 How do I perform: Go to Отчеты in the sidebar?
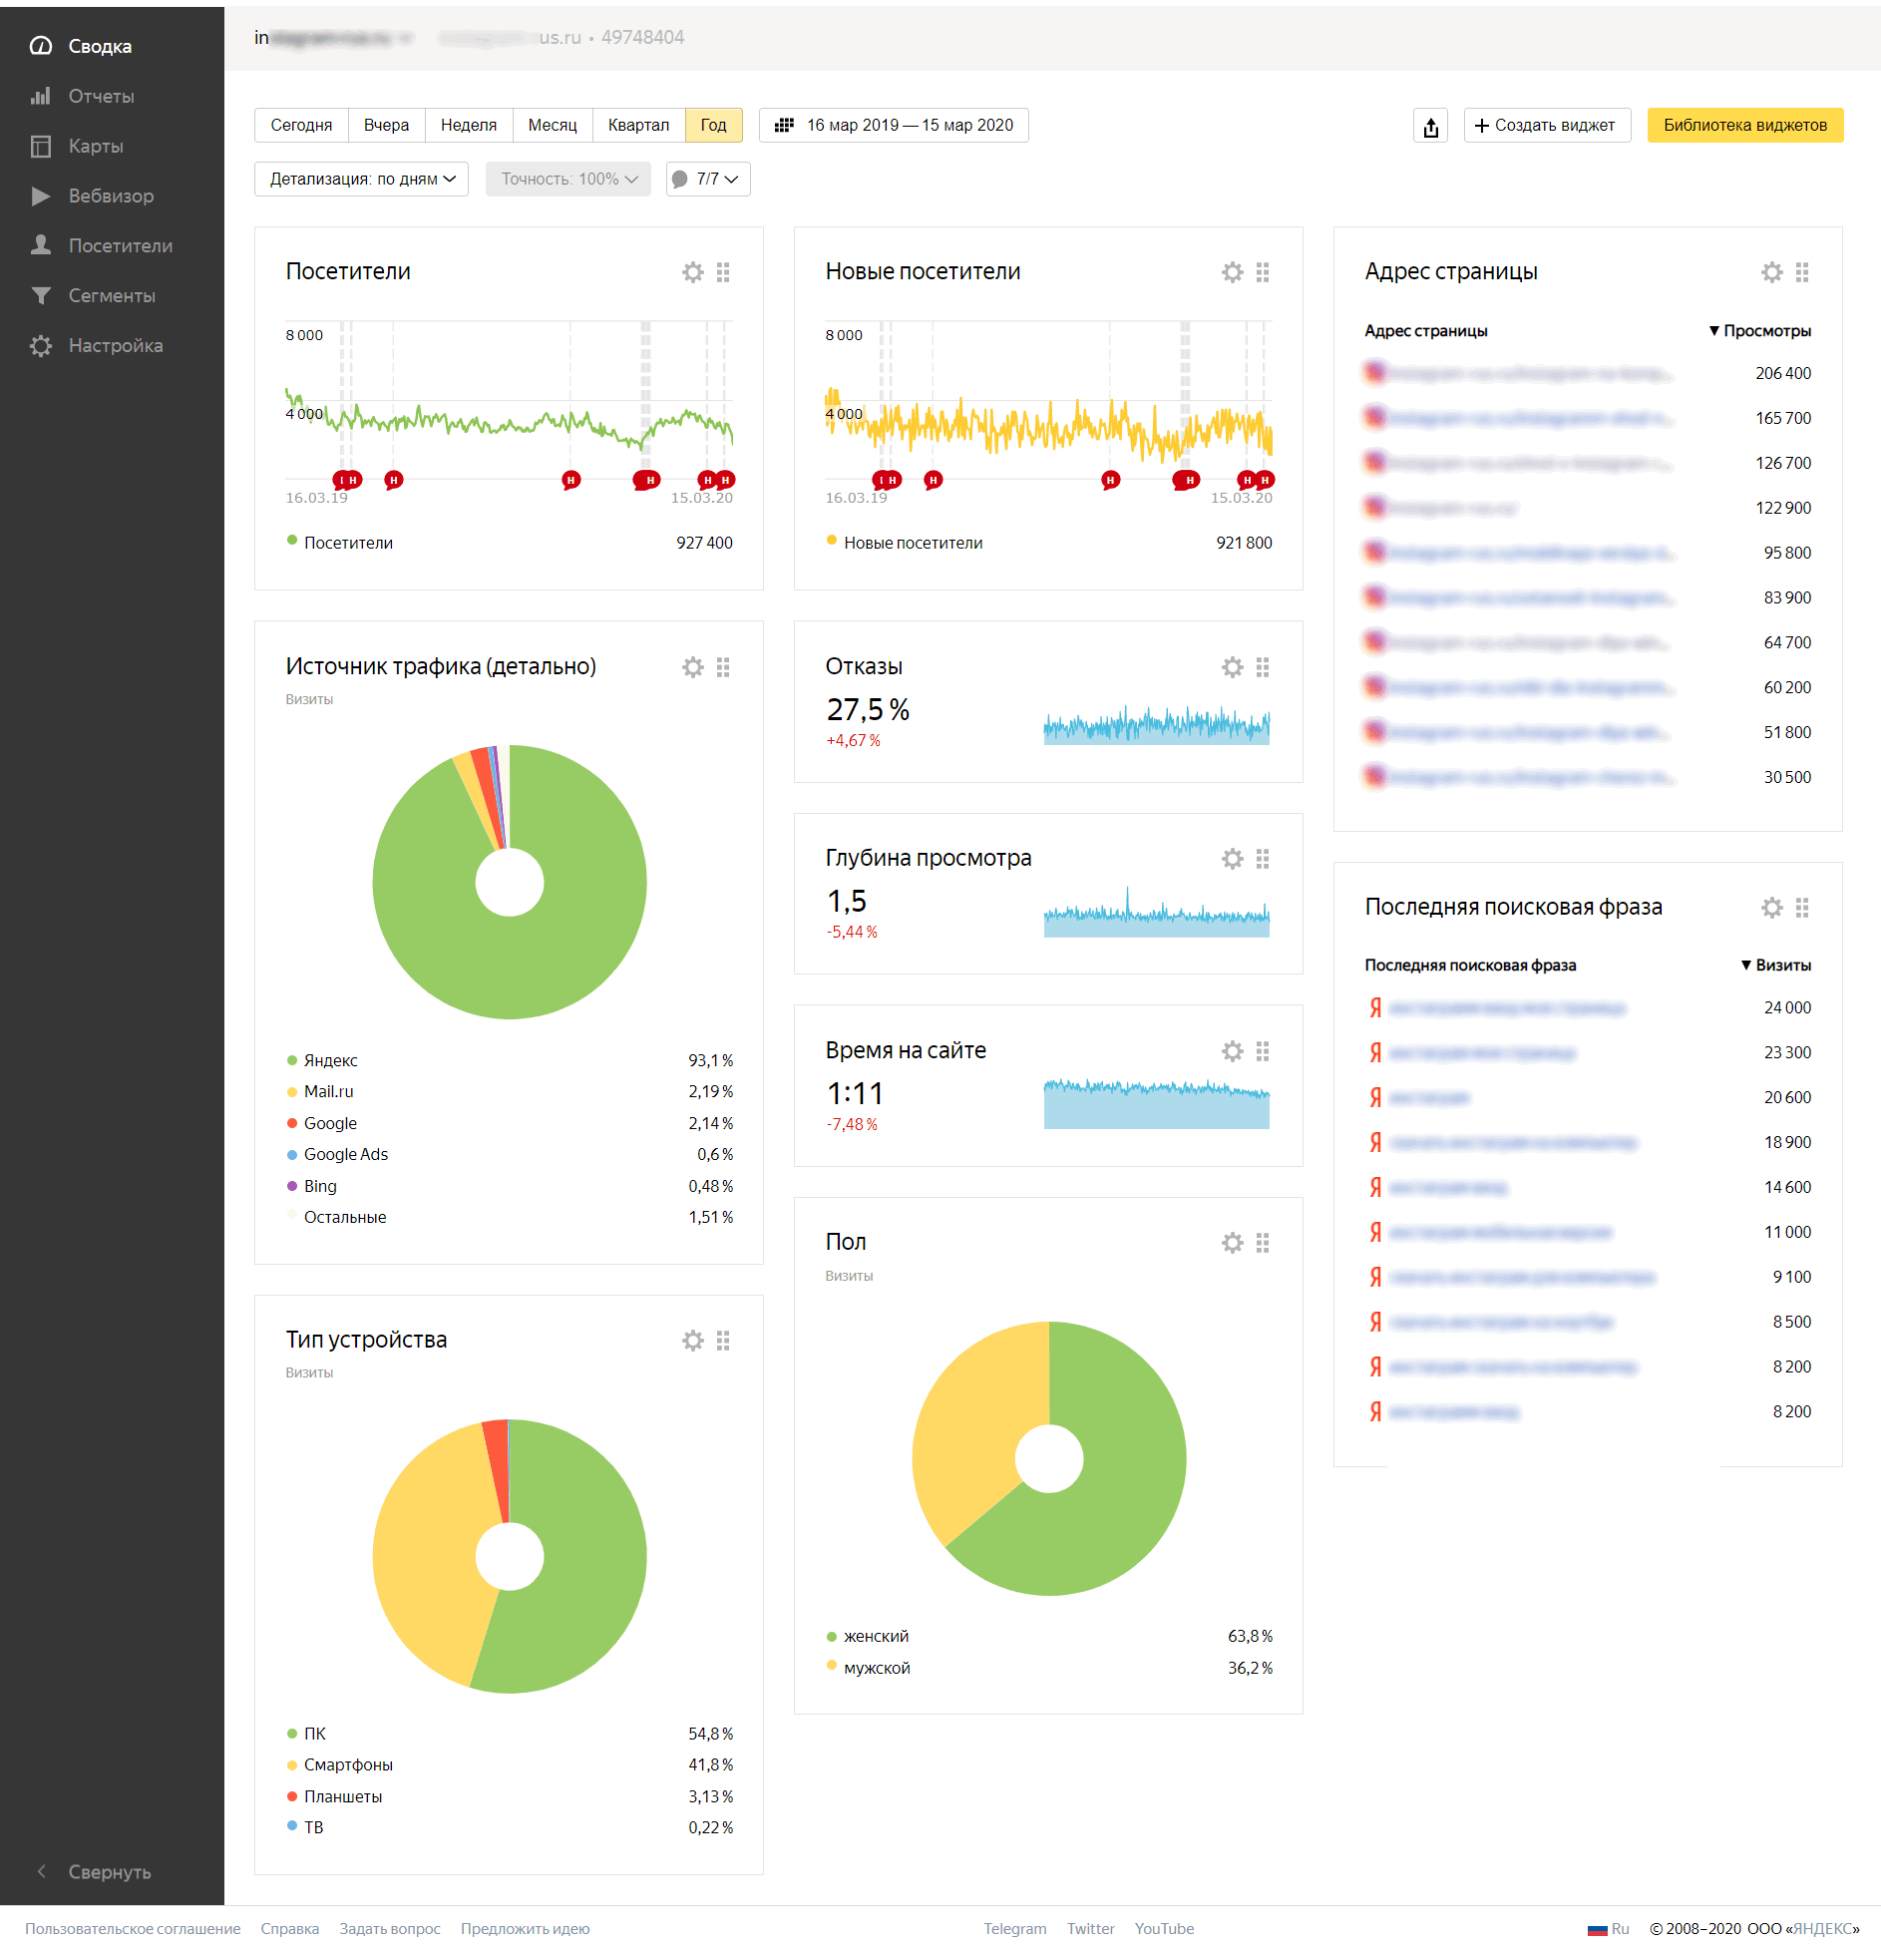101,96
